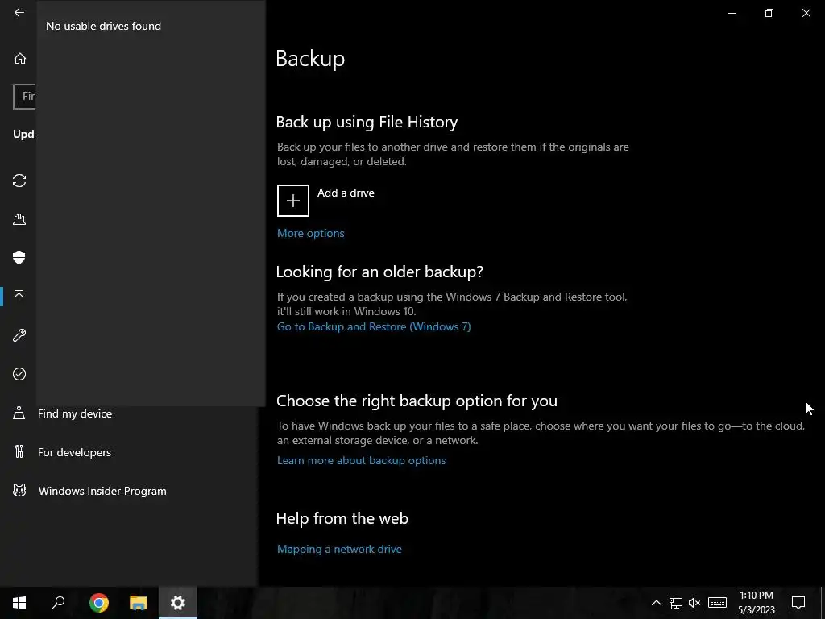Open More options link

310,233
